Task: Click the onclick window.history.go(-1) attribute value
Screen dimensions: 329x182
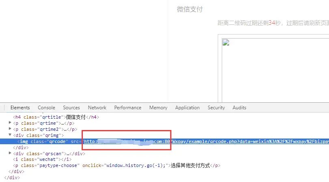Action: (137, 165)
